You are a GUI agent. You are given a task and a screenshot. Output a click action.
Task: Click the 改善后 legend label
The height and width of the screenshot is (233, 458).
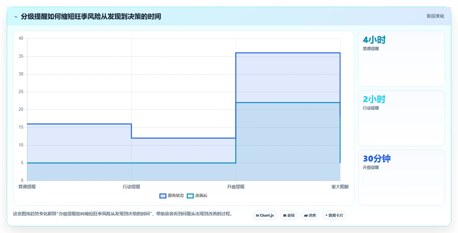pyautogui.click(x=201, y=196)
